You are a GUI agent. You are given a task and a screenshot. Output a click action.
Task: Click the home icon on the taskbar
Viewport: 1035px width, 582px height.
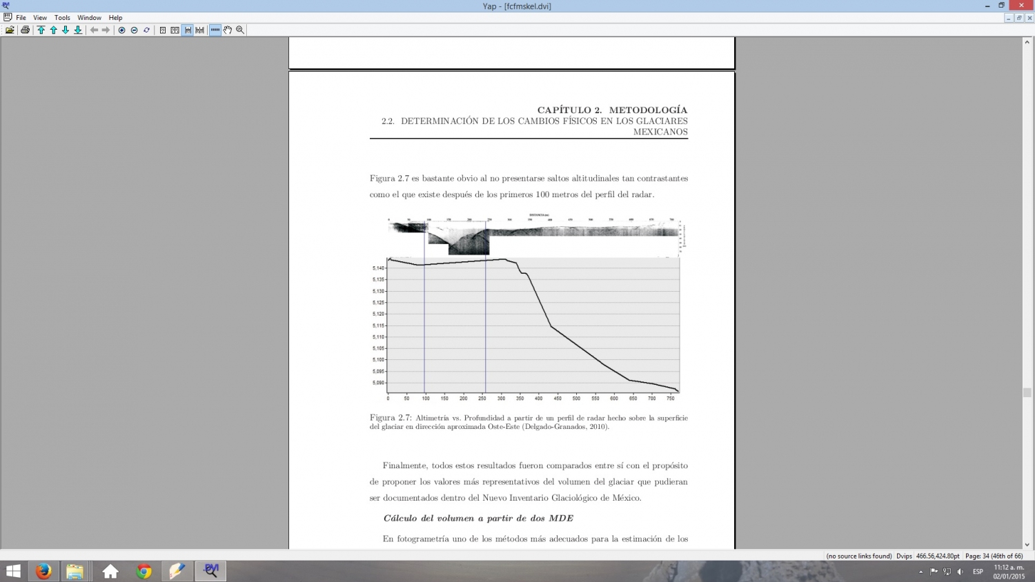110,571
